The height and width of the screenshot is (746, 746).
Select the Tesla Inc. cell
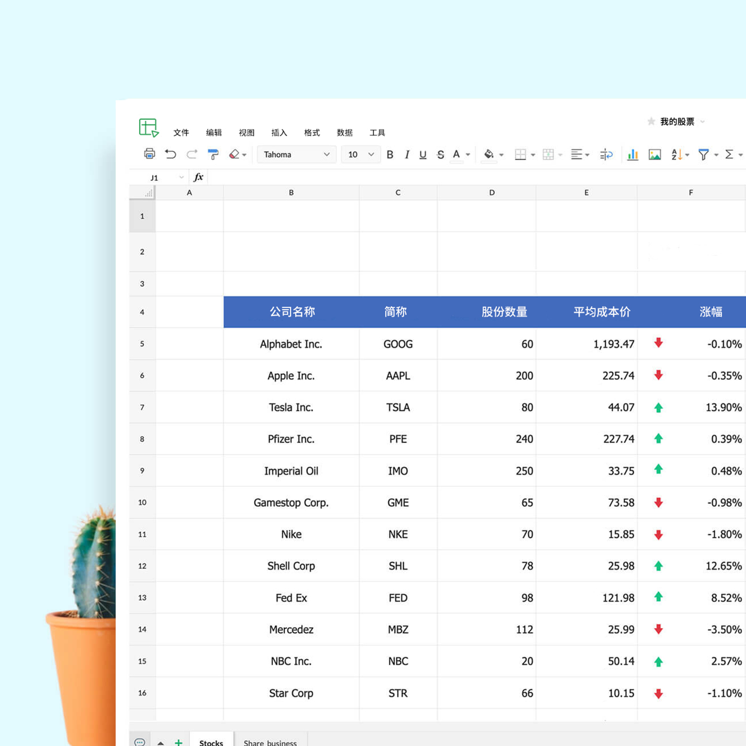point(291,408)
